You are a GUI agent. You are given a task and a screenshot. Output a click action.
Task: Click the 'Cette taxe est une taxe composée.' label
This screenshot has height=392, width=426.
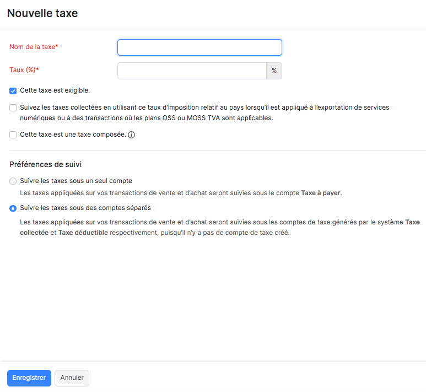(x=73, y=135)
